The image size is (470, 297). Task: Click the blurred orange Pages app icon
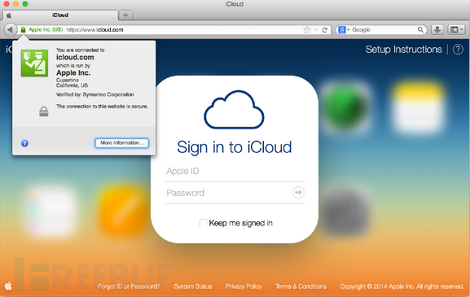124,210
